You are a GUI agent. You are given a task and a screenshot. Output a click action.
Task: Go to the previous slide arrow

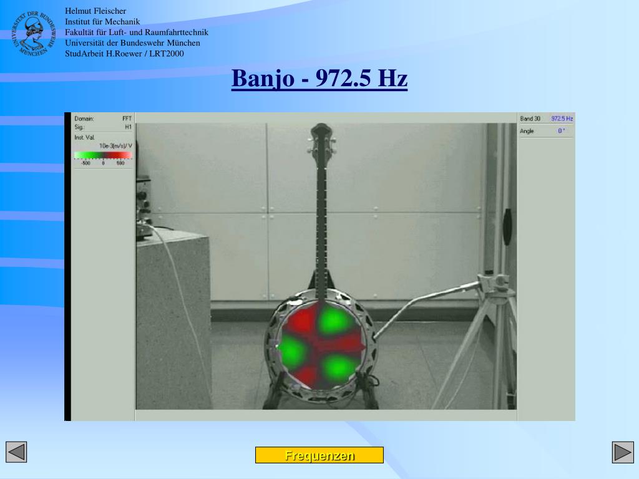point(16,452)
